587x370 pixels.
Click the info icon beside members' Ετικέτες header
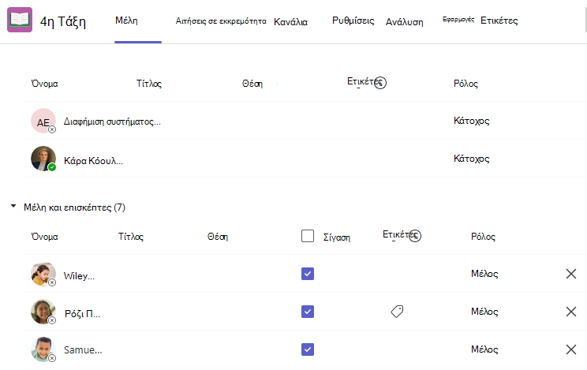click(415, 236)
